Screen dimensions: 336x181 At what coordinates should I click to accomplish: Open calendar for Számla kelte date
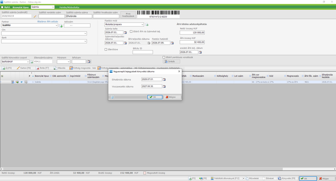[126, 33]
